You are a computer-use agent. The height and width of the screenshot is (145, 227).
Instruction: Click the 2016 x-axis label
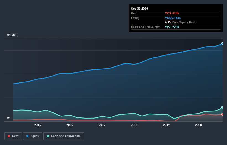click(70, 125)
